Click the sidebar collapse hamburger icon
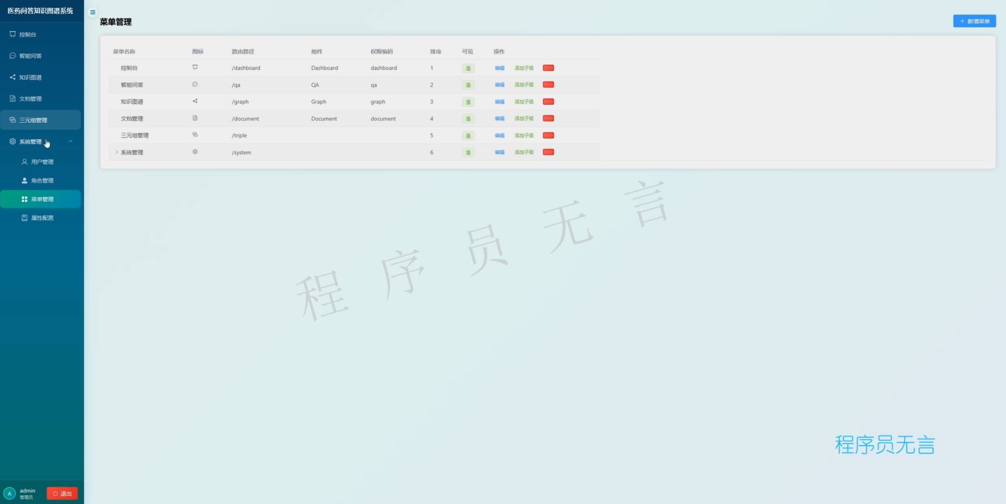 [93, 13]
